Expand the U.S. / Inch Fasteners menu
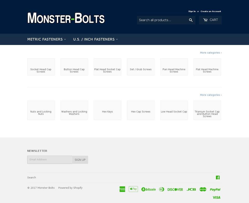Viewport: 249px width, 203px height. click(x=95, y=39)
